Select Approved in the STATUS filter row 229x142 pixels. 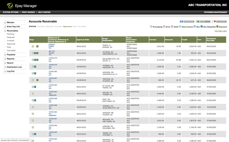point(67,26)
